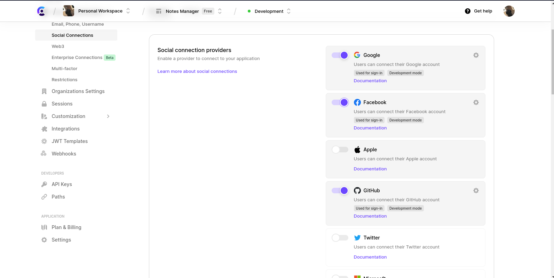Go to Sessions page label
The image size is (554, 278).
62,104
